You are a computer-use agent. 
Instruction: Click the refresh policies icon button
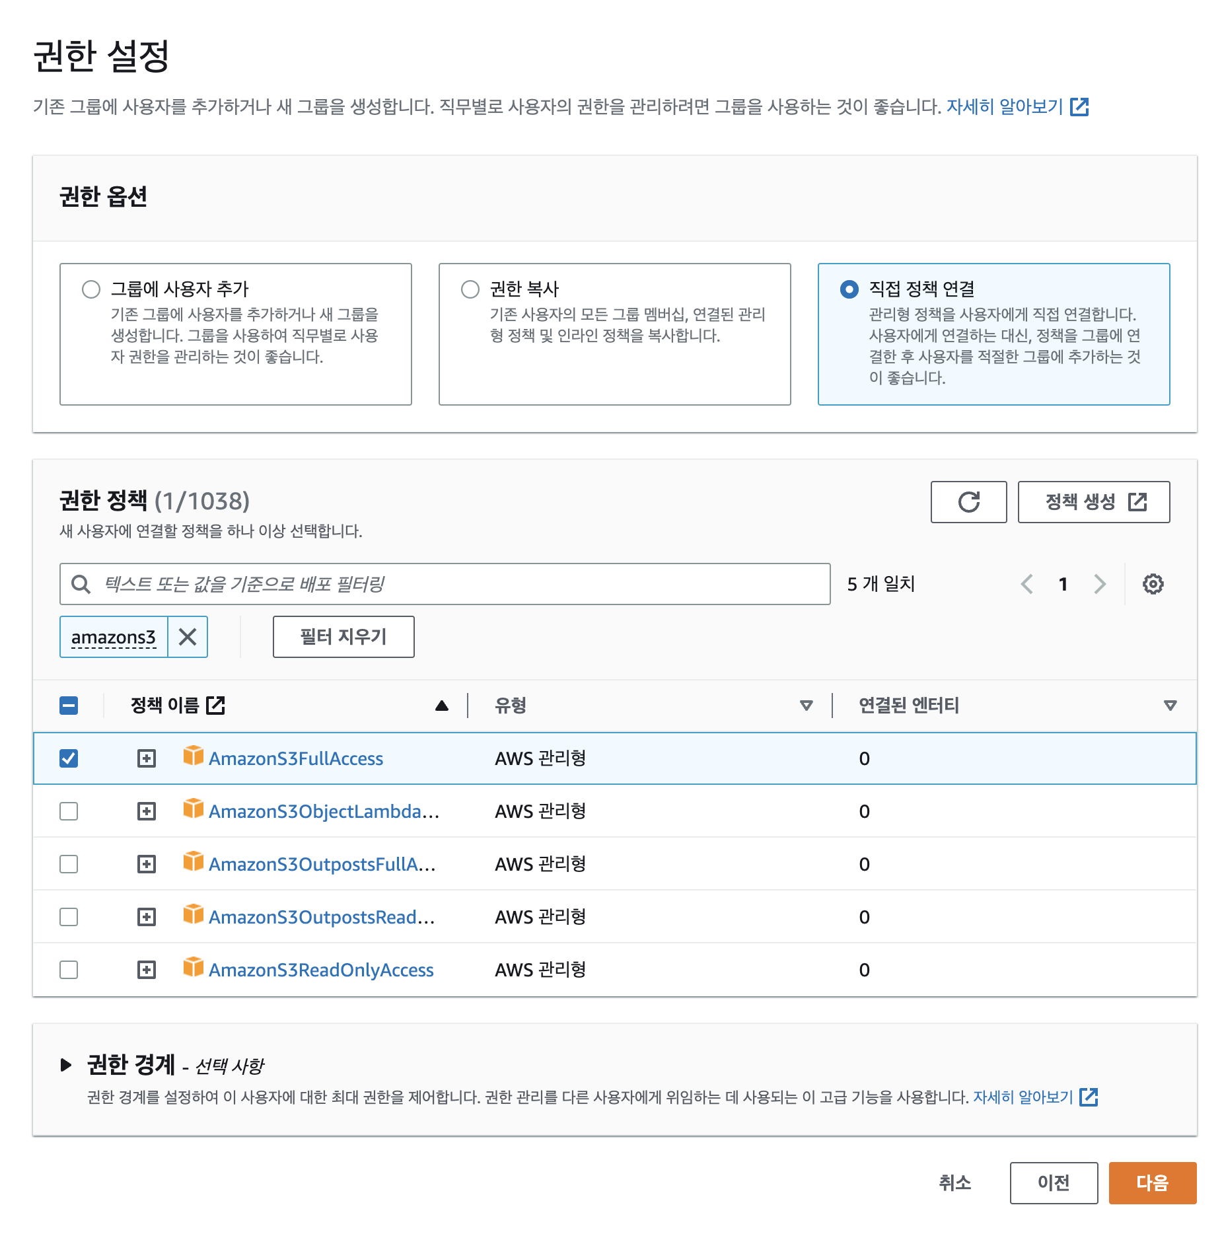(x=968, y=502)
